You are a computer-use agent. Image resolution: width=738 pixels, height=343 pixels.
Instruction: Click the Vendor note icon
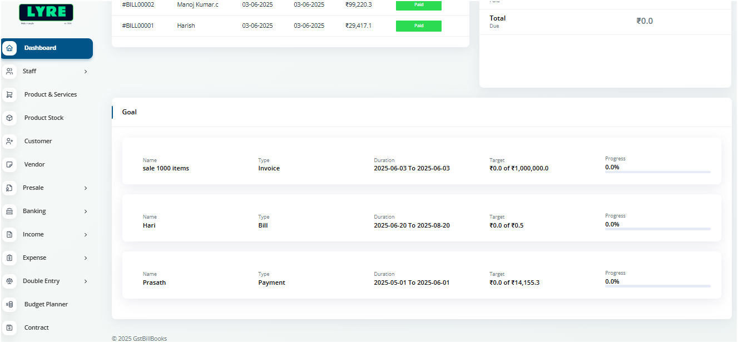tap(9, 165)
